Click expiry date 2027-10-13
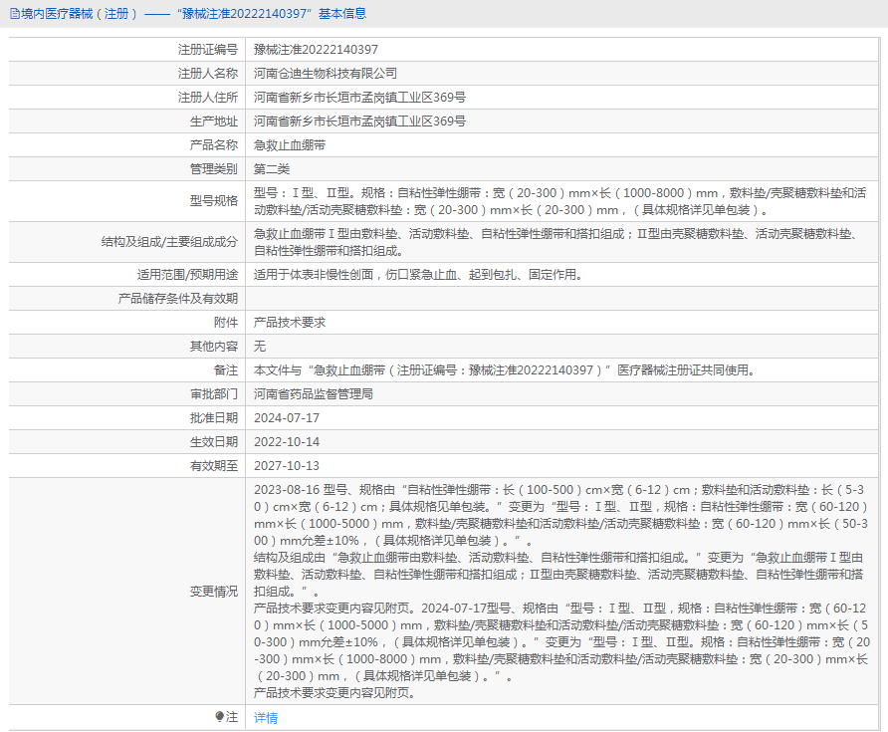 click(x=287, y=466)
